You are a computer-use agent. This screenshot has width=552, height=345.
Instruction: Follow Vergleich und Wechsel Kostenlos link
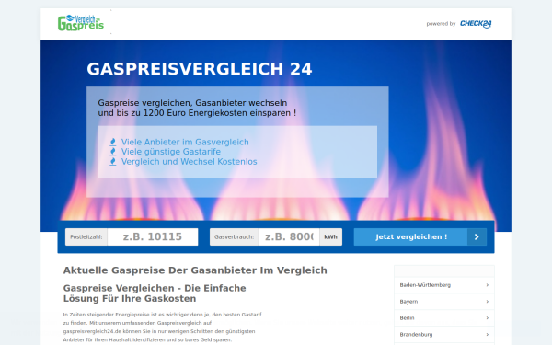(190, 162)
